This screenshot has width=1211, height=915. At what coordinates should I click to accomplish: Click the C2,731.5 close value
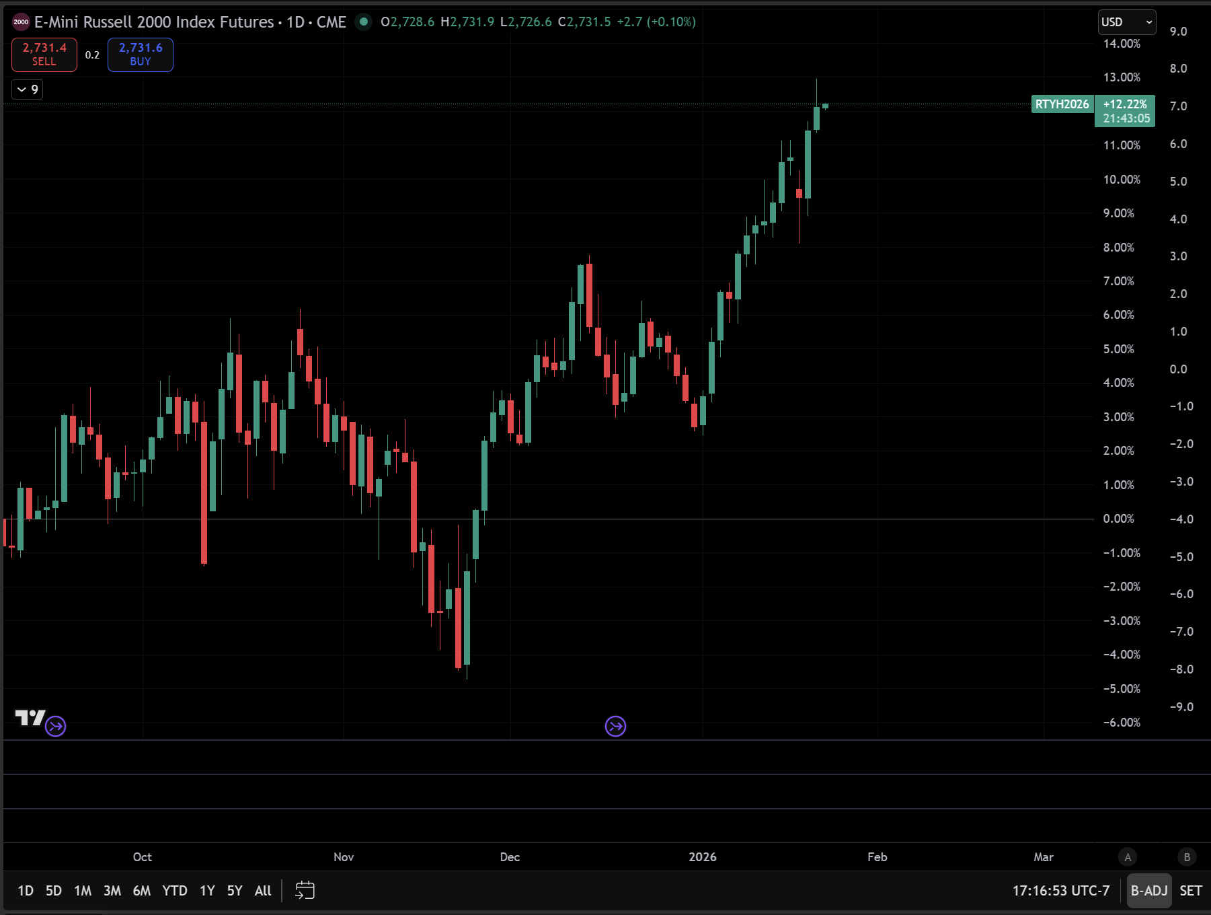(584, 22)
